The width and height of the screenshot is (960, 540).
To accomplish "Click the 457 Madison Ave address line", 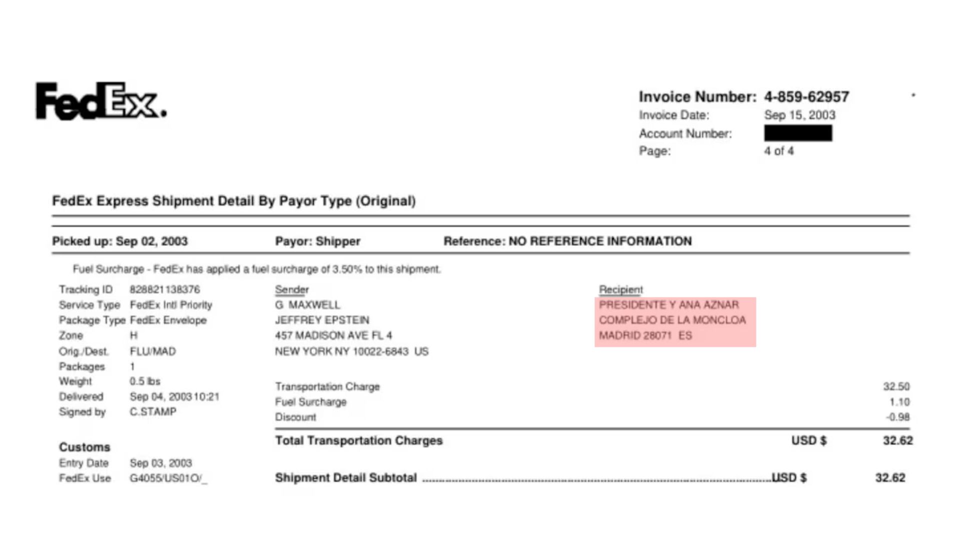I will pos(333,335).
